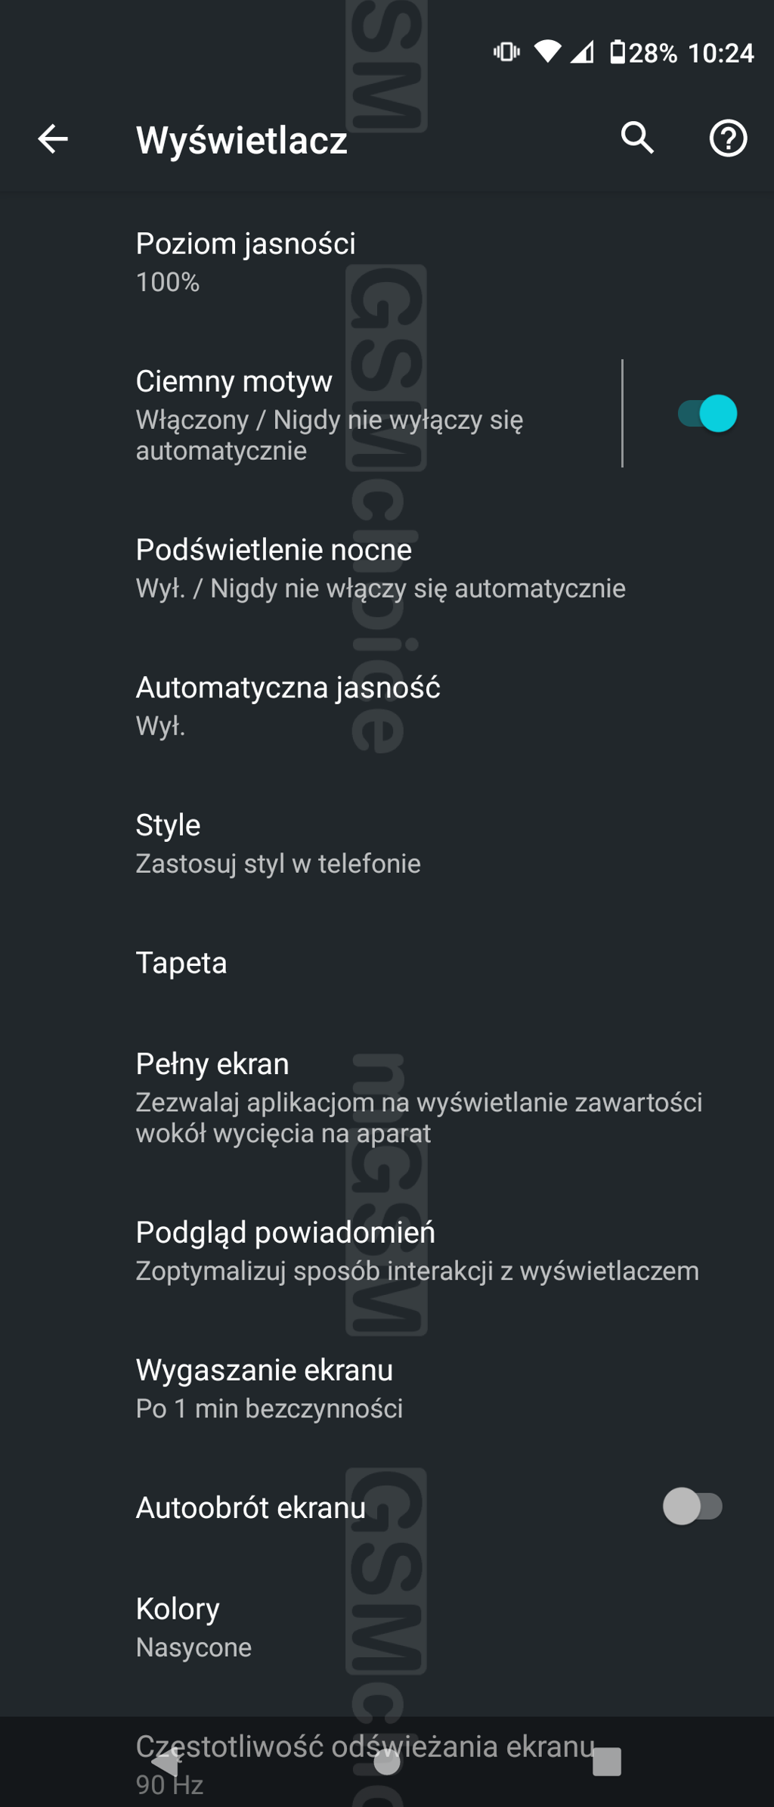The width and height of the screenshot is (774, 1807).
Task: Open the Style settings entry
Action: [x=277, y=843]
